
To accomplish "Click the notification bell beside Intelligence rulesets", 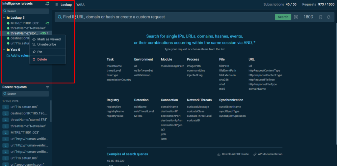I will click(47, 4).
